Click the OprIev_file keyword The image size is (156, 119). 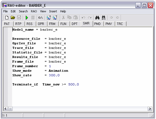24,43
